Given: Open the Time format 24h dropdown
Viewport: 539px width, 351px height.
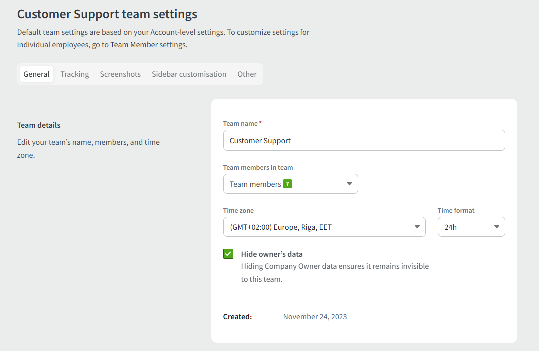Looking at the screenshot, I should coord(471,227).
